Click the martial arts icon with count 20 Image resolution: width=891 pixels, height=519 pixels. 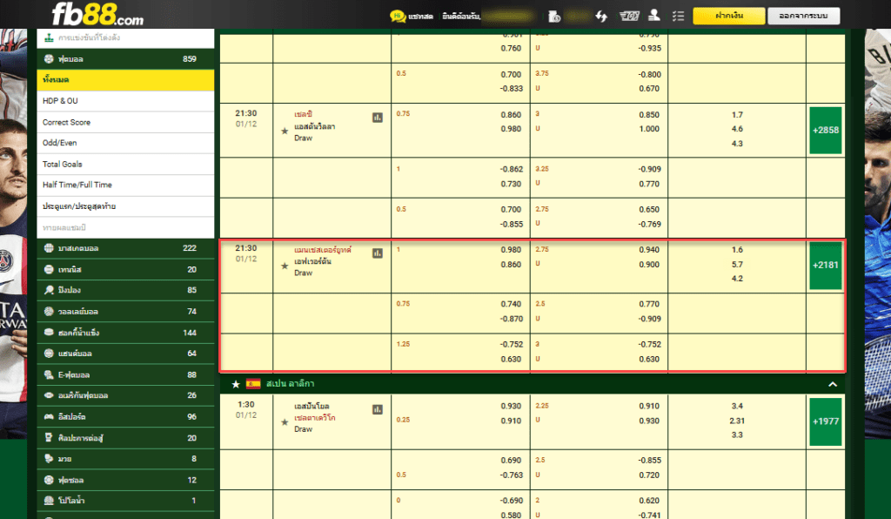(49, 438)
